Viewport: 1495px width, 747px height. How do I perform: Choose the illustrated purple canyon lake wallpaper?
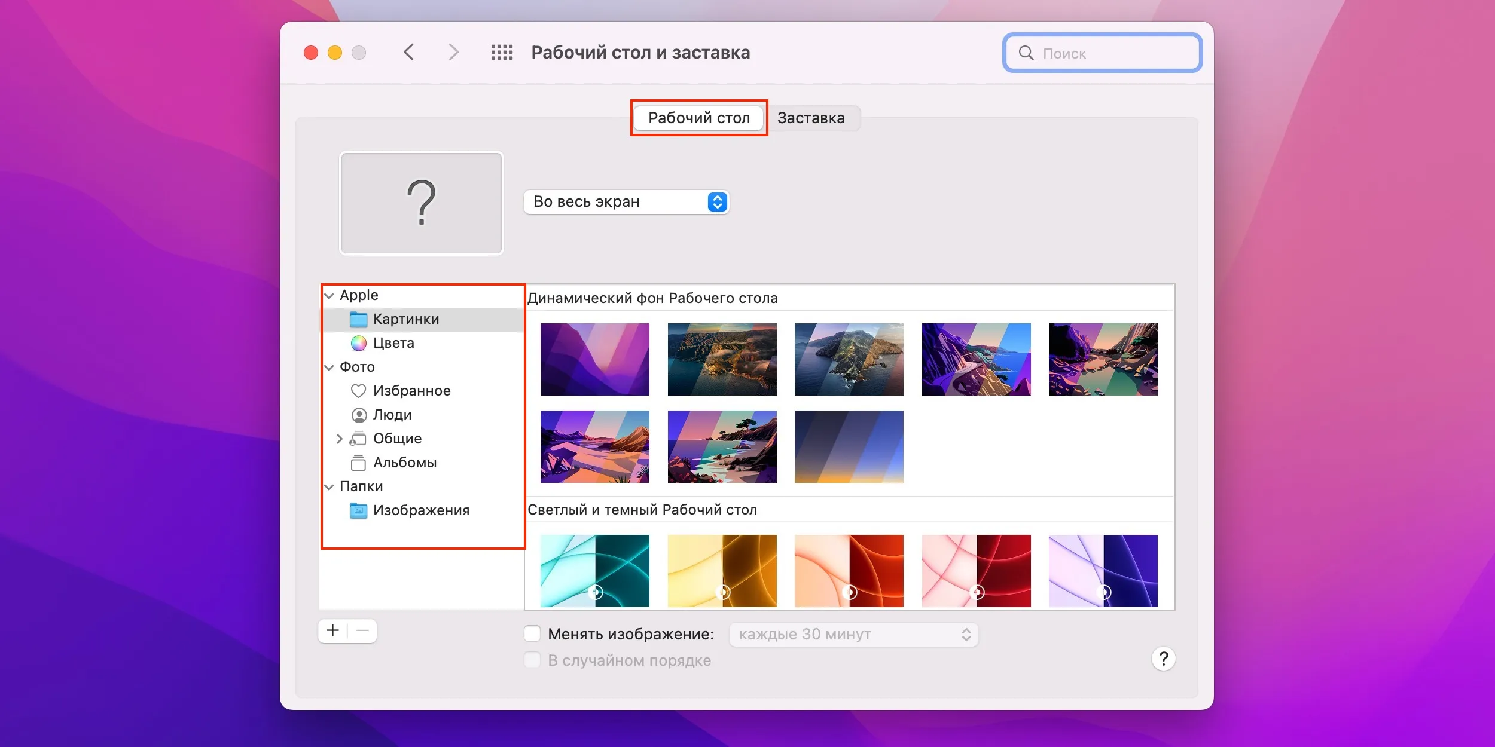click(x=1103, y=359)
